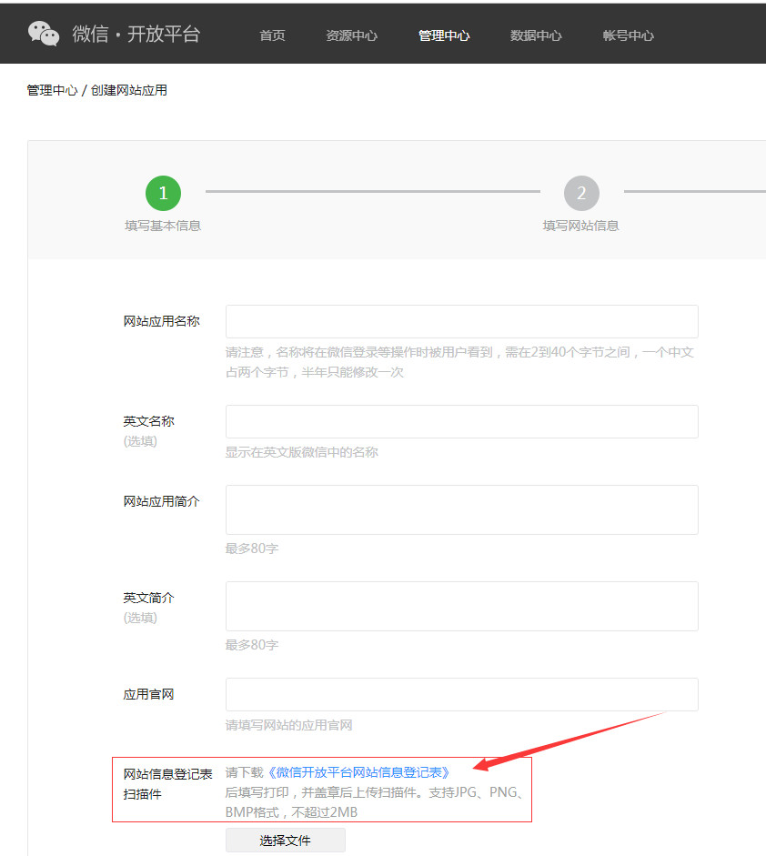Click the 网站应用简介 field label

[162, 501]
